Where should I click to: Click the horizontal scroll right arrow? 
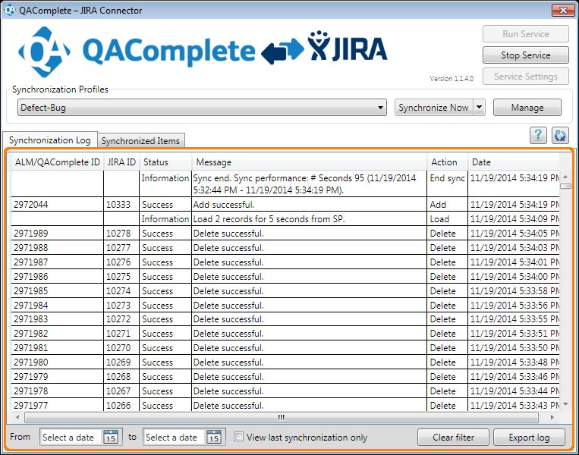[552, 417]
